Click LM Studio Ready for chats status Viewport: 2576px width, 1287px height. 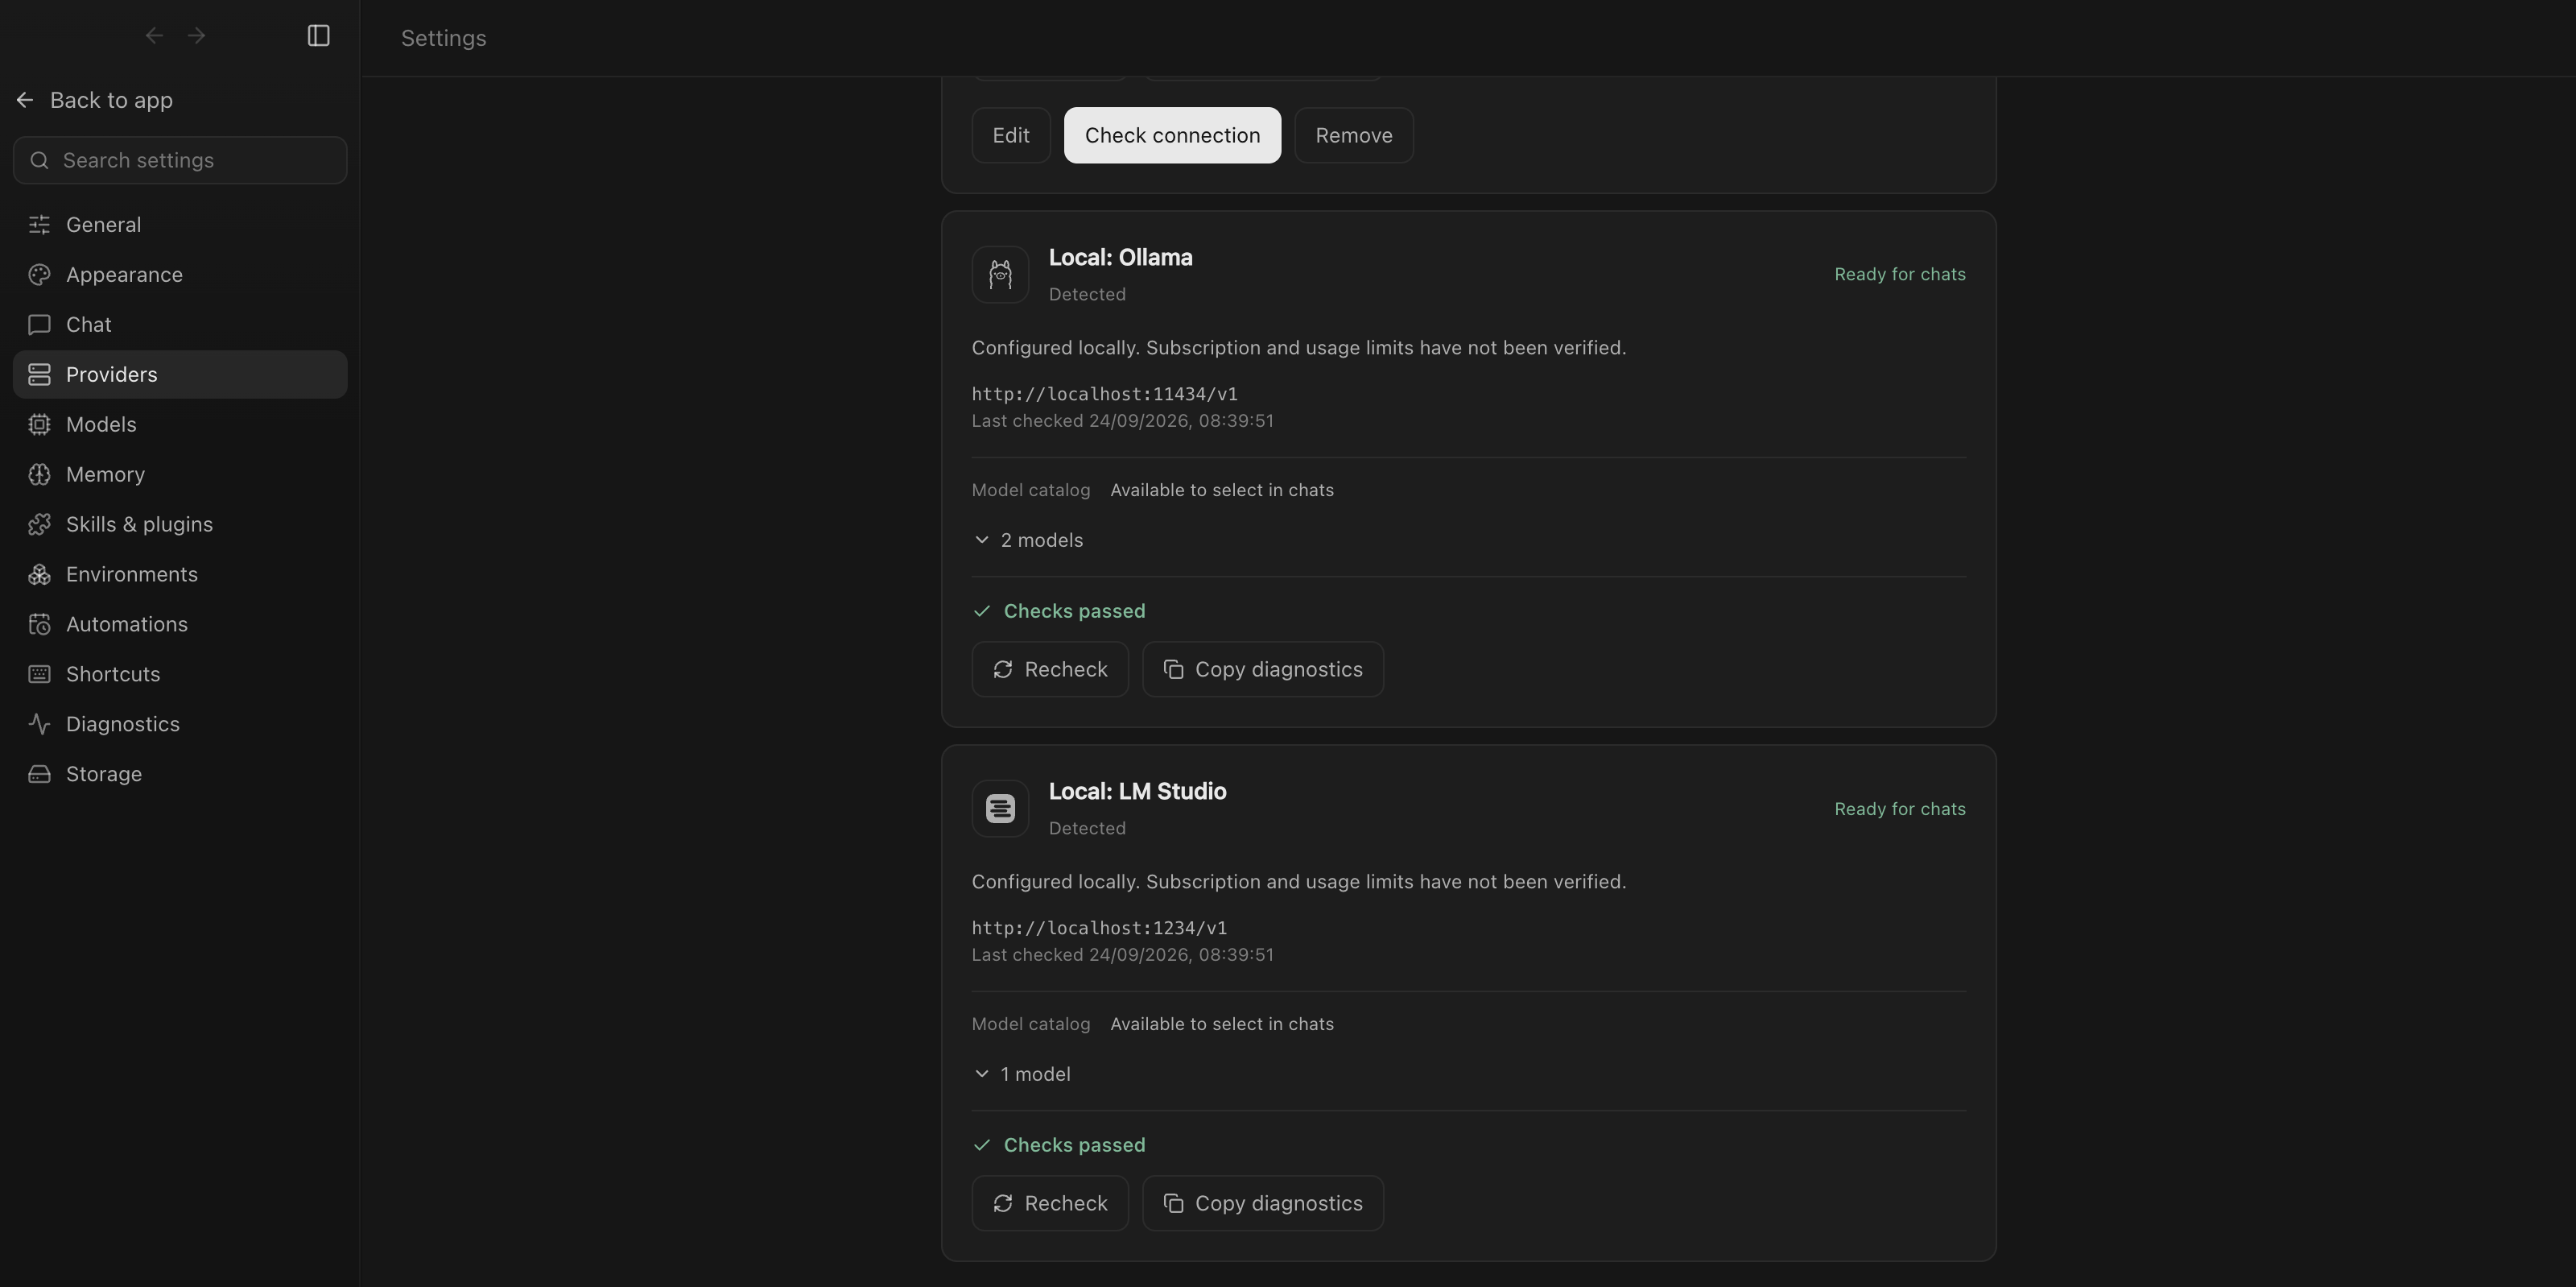[1899, 809]
